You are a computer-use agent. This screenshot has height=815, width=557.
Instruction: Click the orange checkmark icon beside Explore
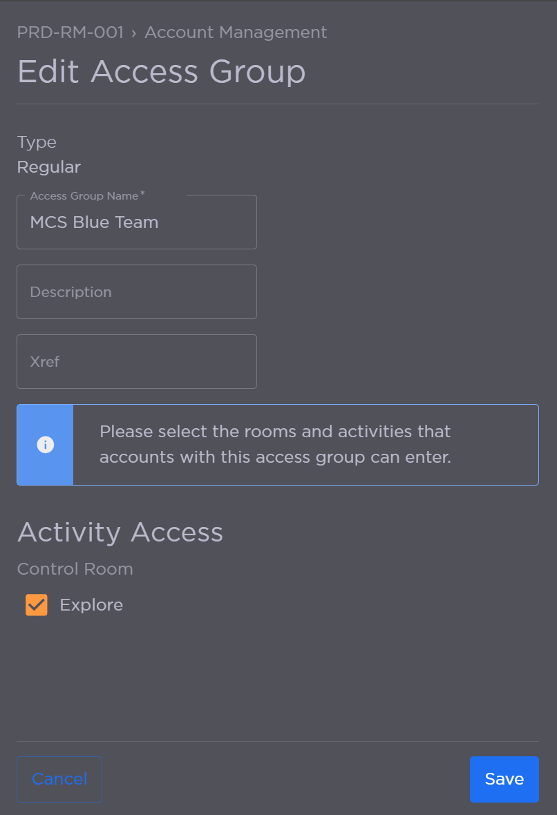pyautogui.click(x=36, y=604)
